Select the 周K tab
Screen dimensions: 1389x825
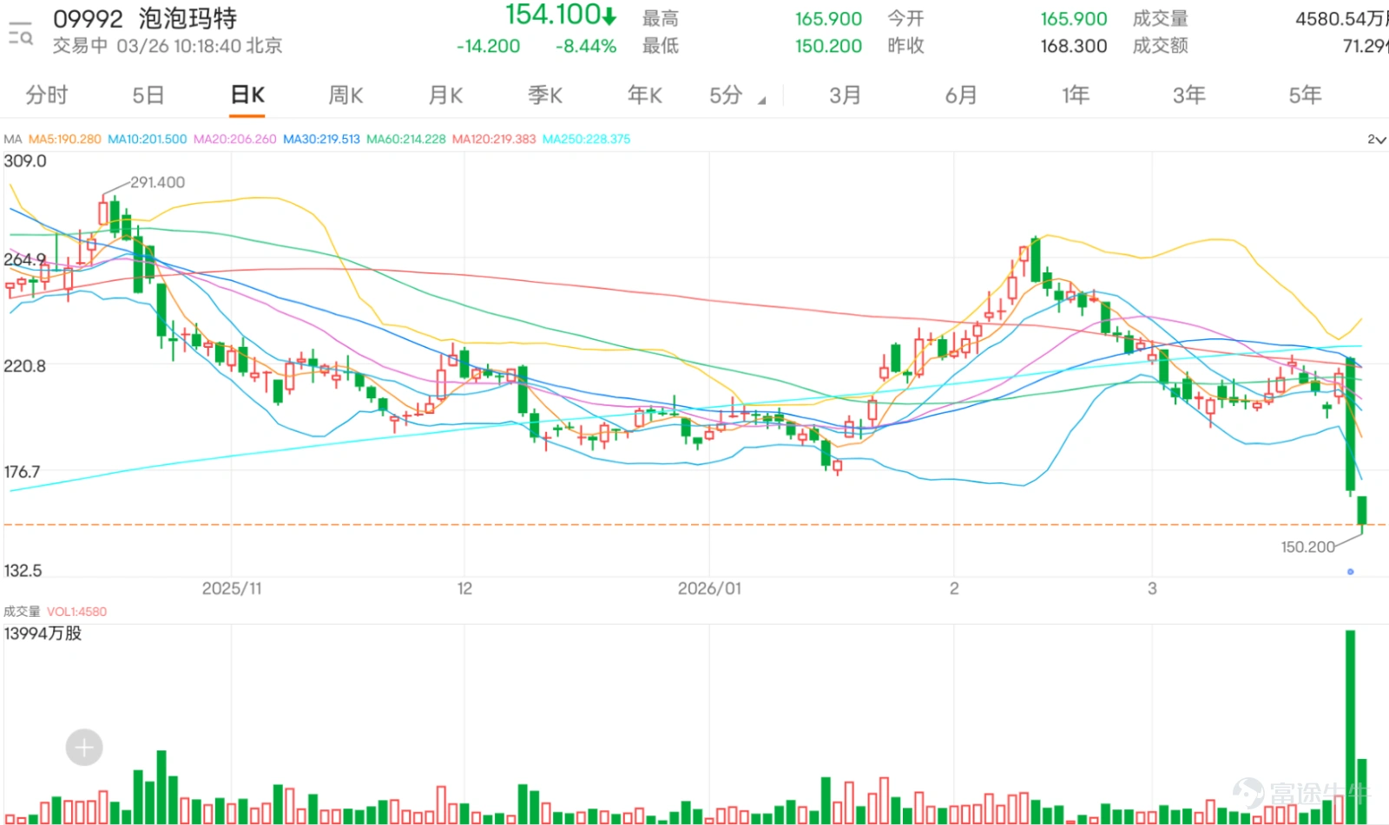(346, 95)
